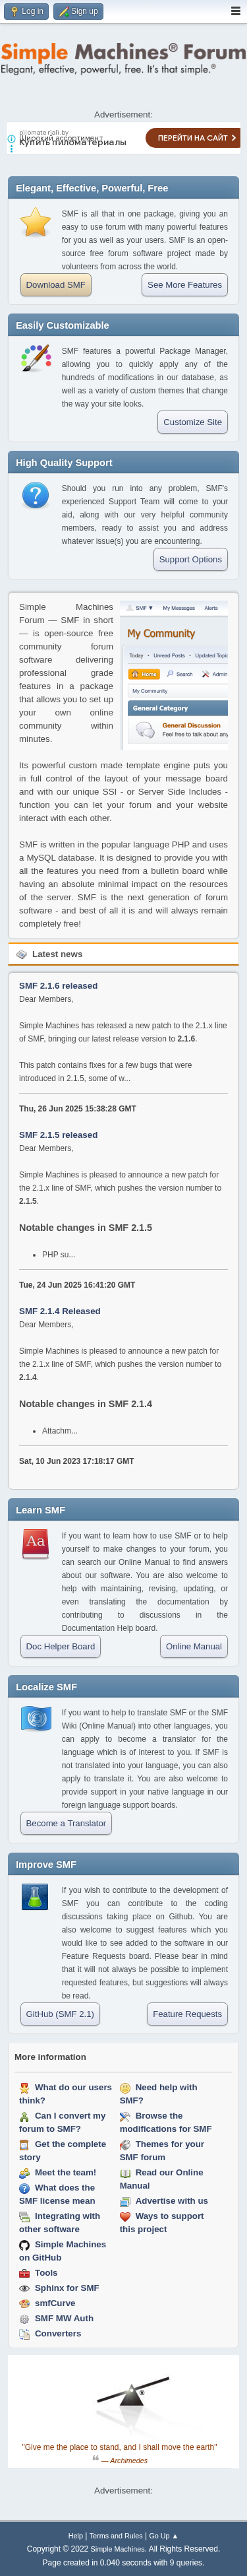Screen dimensions: 247x2576
Task: Click the Localize SMF globe icon
Action: 36,1719
